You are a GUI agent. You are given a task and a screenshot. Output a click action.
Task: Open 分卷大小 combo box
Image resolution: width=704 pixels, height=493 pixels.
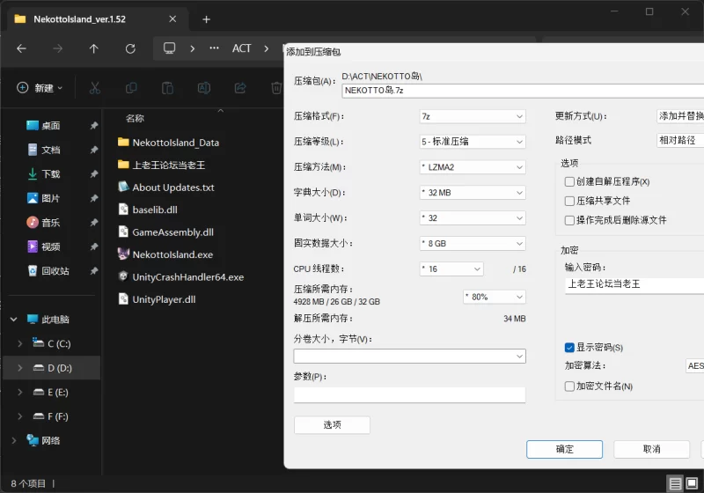[x=409, y=356]
